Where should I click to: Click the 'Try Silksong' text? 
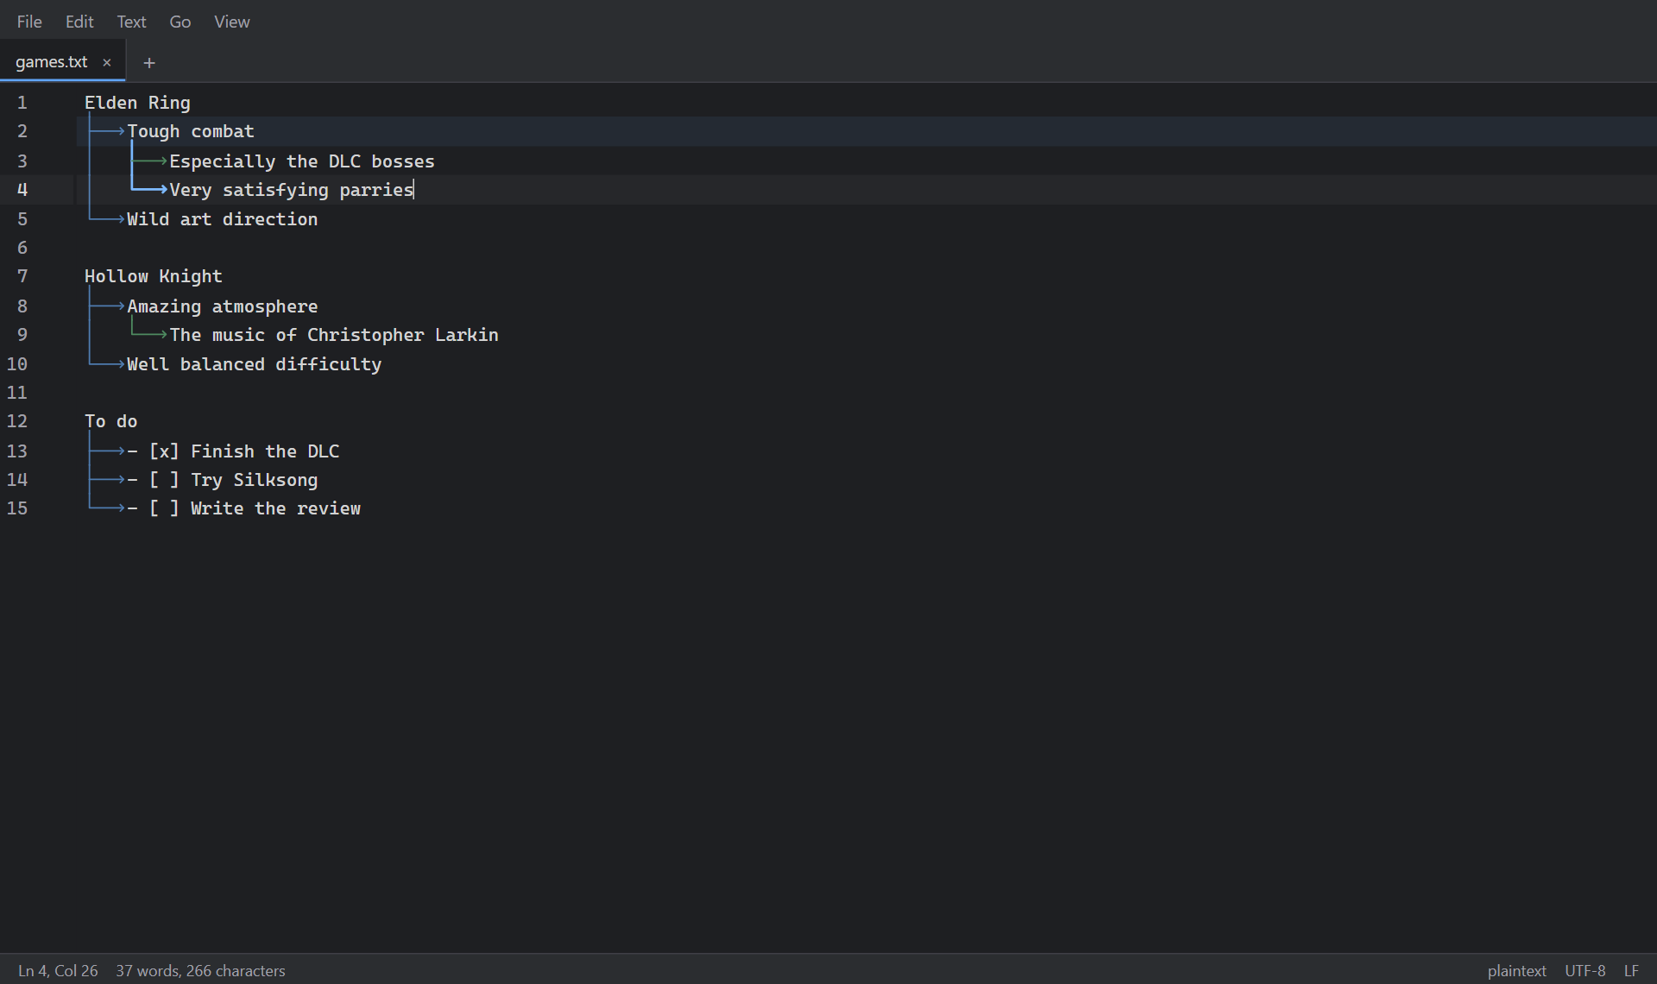(255, 480)
